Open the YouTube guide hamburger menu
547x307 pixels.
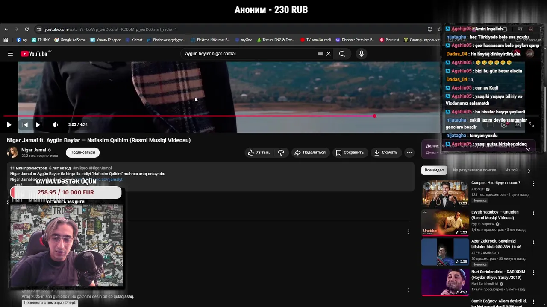10,54
